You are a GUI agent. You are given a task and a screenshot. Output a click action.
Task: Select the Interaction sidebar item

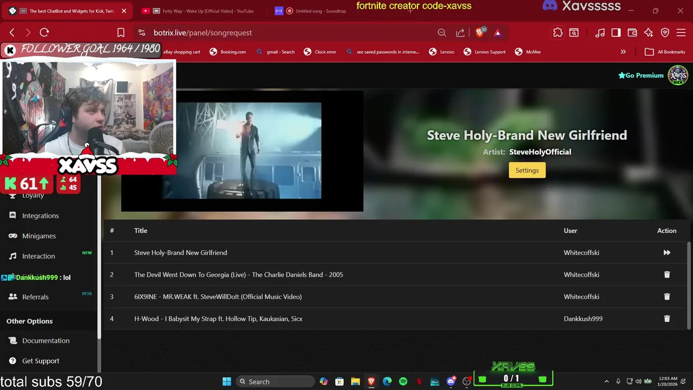click(x=38, y=256)
